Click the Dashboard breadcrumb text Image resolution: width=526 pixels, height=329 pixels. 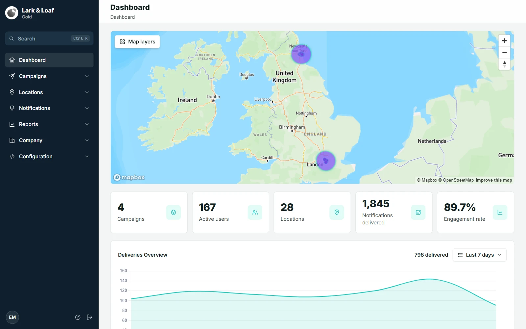pyautogui.click(x=123, y=17)
